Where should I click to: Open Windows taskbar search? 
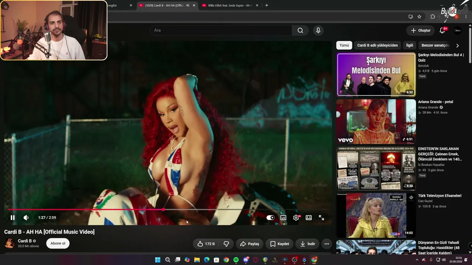(x=168, y=260)
